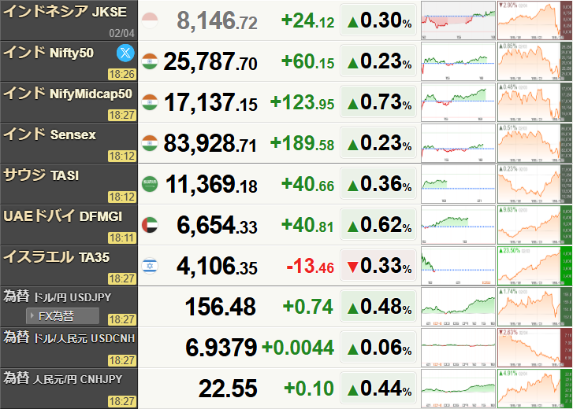Click the TASI price 11,369.18
Image resolution: width=573 pixels, height=409 pixels.
click(211, 185)
